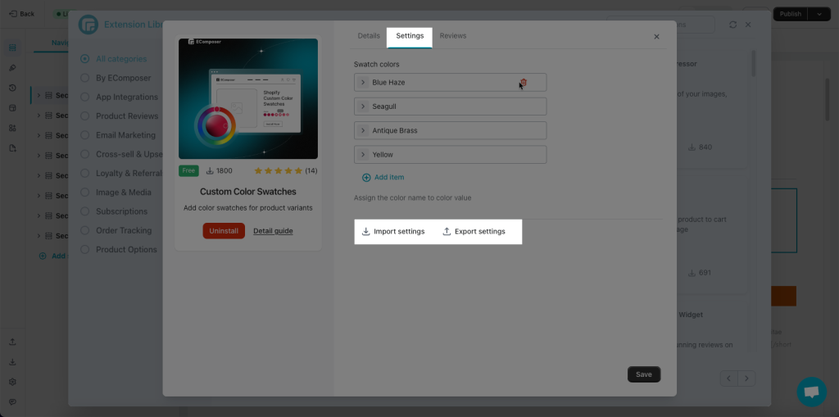Close the Extension Library panel
839x417 pixels.
748,25
